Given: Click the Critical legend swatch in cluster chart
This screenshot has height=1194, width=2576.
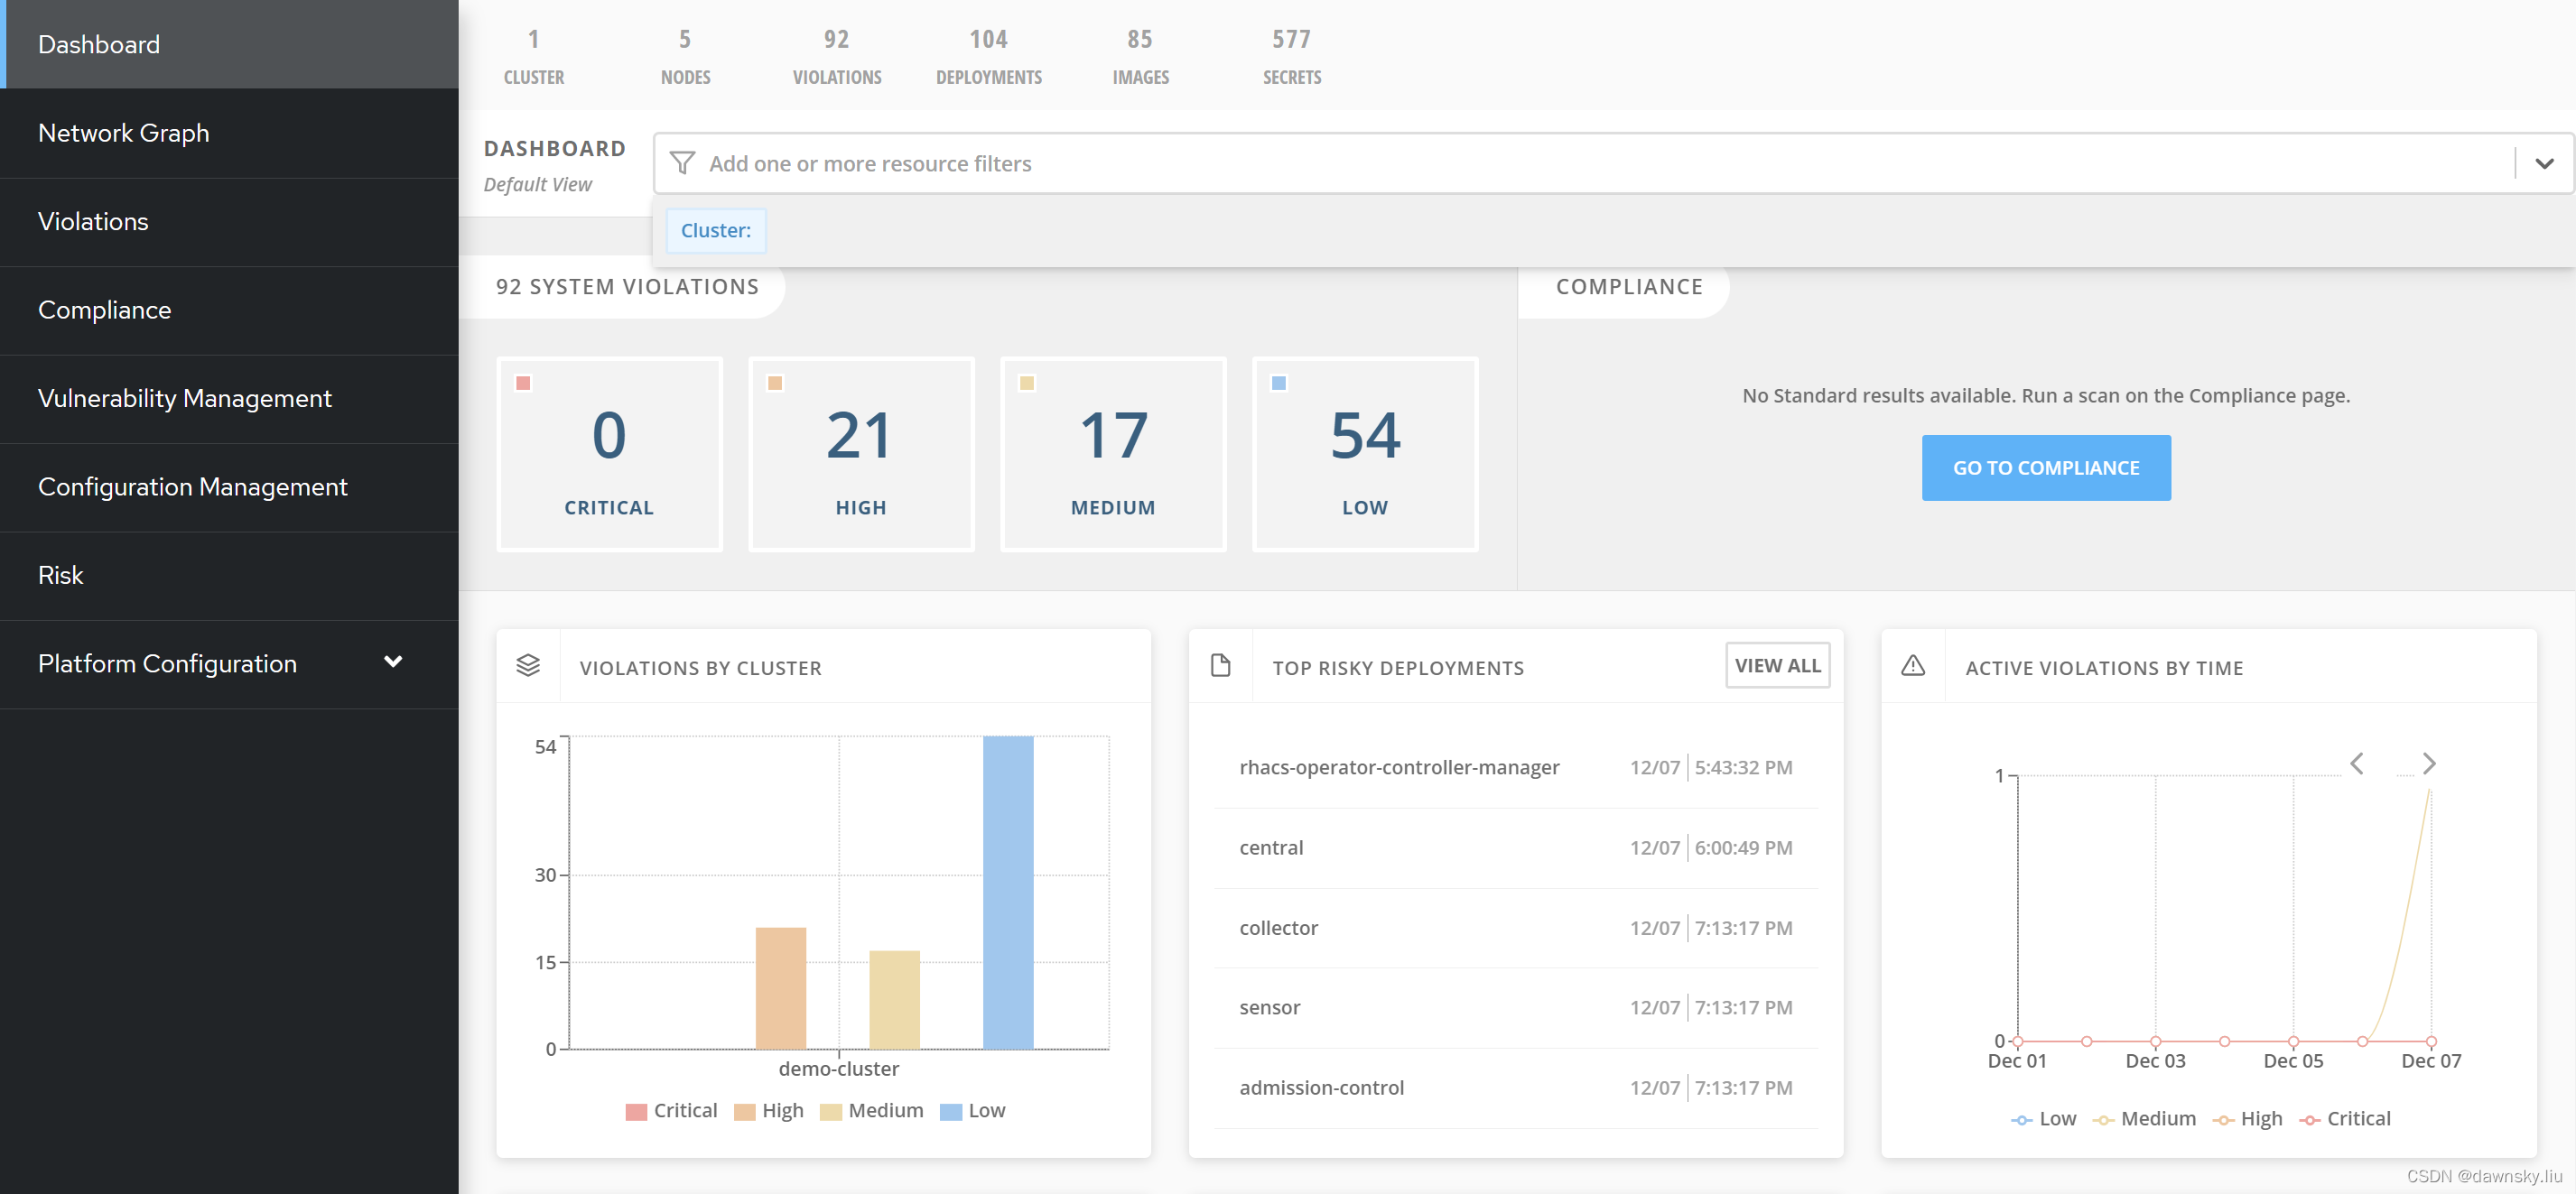Looking at the screenshot, I should [636, 1111].
